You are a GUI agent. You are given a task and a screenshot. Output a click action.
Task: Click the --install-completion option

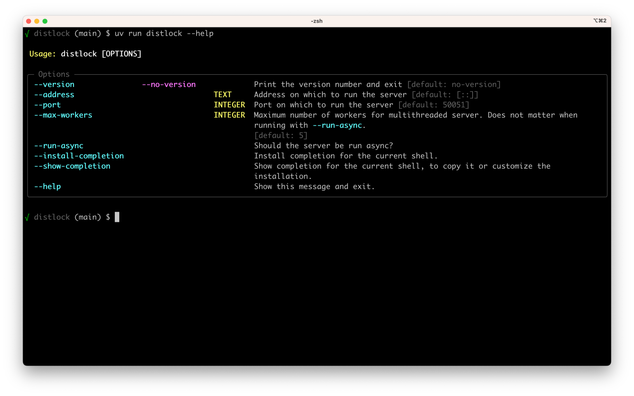coord(79,156)
